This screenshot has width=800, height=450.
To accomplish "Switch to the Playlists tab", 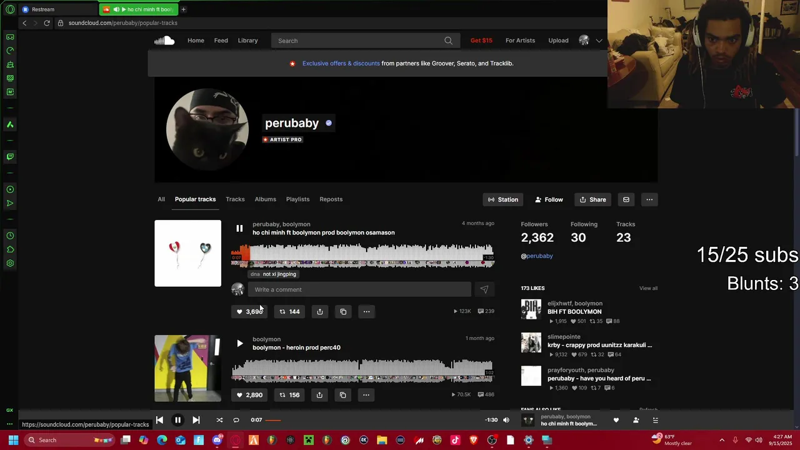I will (x=297, y=199).
